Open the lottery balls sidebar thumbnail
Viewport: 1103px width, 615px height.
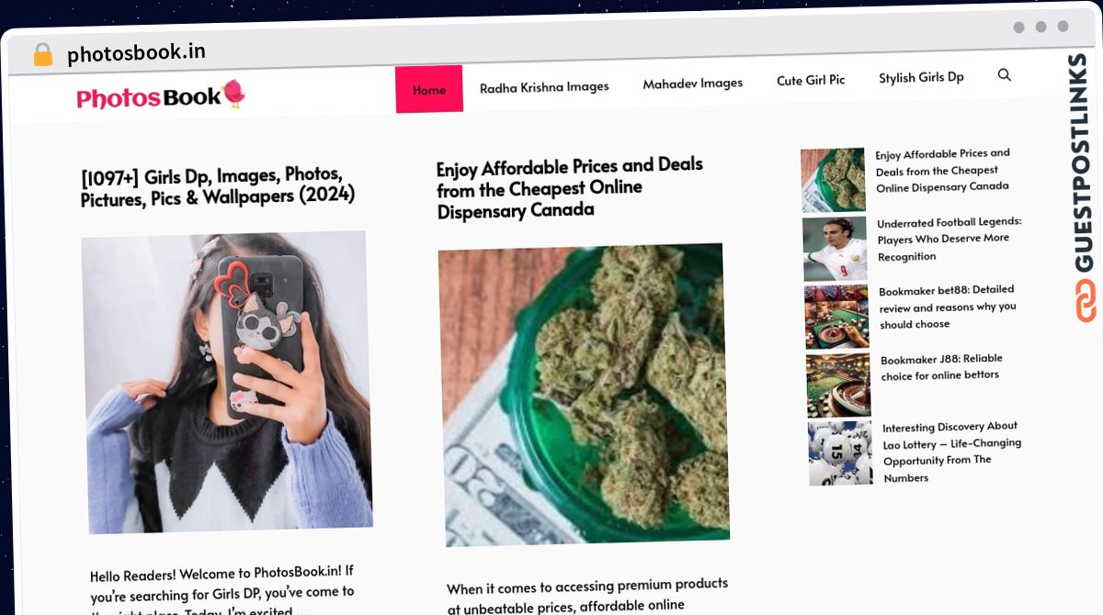[841, 453]
